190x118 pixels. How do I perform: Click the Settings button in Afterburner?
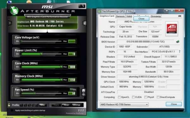tap(76, 105)
